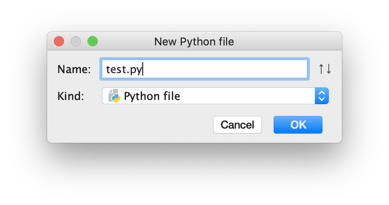Click the blue chevron stepper arrows

point(322,96)
